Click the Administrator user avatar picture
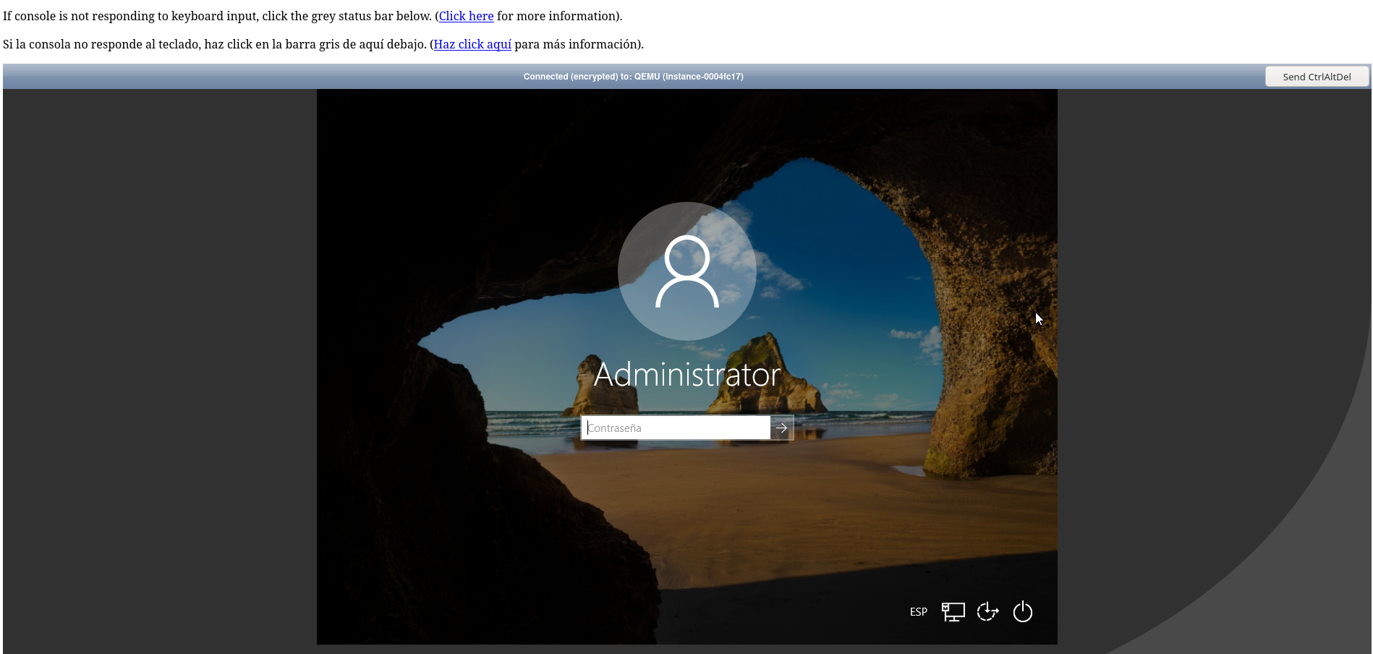The width and height of the screenshot is (1373, 654). 686,271
